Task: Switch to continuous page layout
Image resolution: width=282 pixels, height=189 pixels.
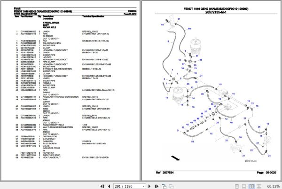Action: (x=244, y=186)
